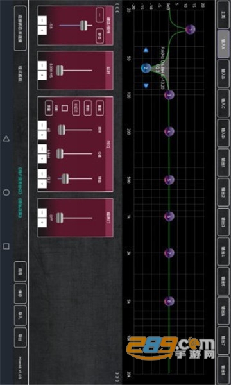Switch to the 输入C input tab

(223, 103)
